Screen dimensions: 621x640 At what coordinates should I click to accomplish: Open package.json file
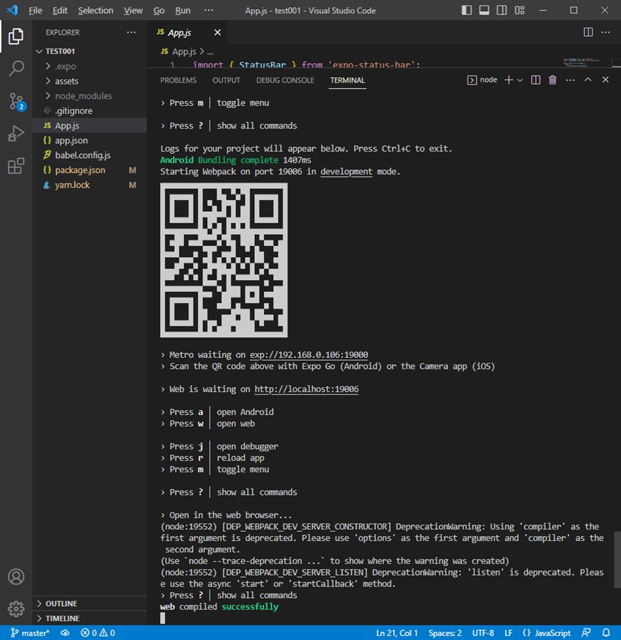coord(89,170)
